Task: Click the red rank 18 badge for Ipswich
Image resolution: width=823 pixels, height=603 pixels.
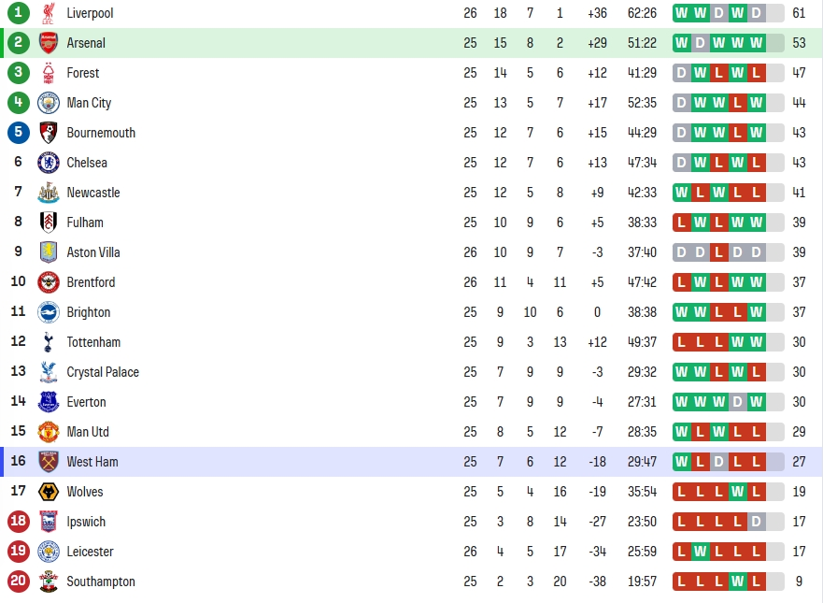Action: [19, 521]
